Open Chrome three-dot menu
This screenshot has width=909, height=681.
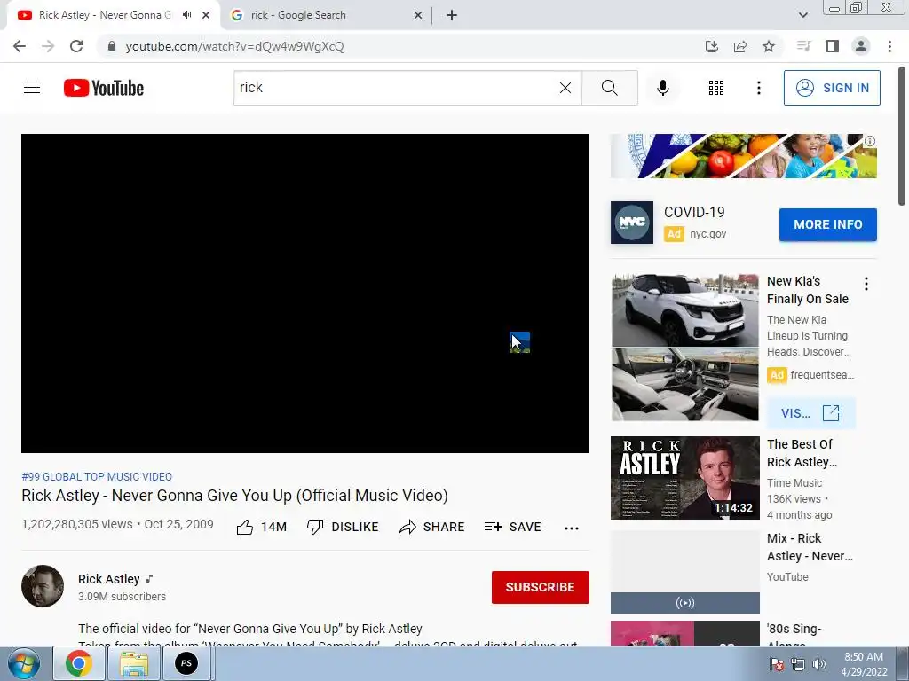coord(889,46)
